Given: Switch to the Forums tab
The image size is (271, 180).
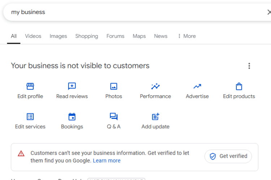Looking at the screenshot, I should tap(115, 36).
